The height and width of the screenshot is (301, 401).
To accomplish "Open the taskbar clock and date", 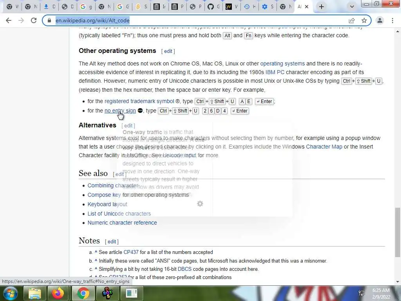I will click(x=381, y=294).
